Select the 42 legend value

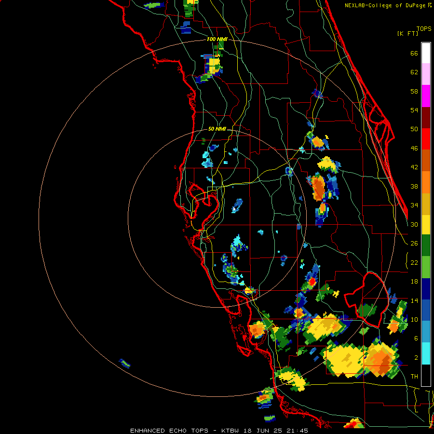click(x=414, y=167)
